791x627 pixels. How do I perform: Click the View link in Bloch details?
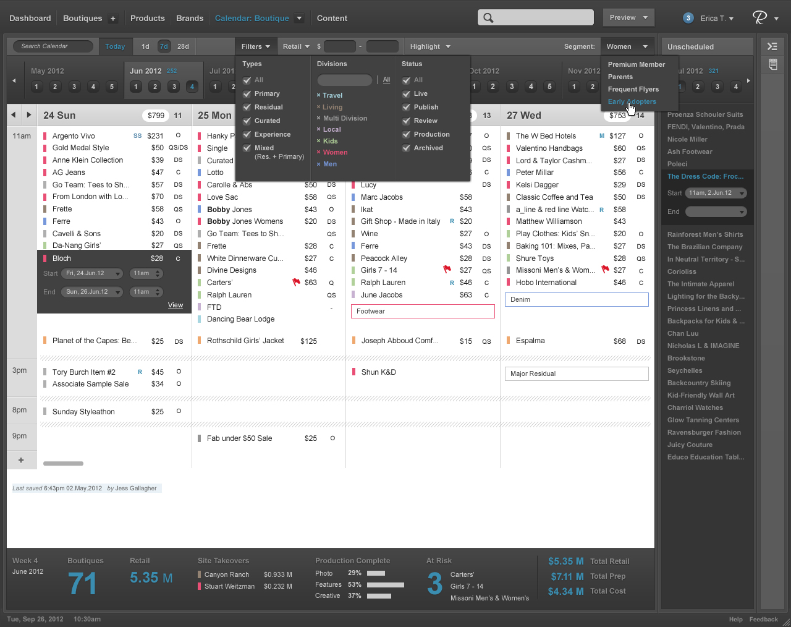(176, 305)
